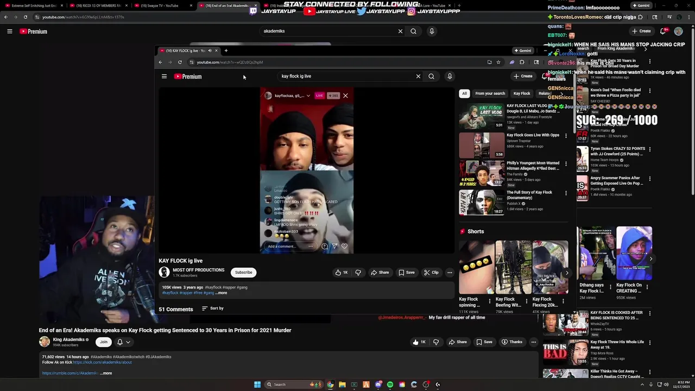Select the "All" filter chip

(464, 93)
